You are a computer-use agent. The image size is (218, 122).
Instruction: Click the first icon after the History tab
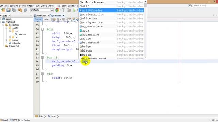pos(54,19)
